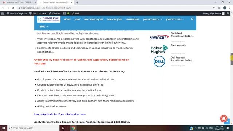233x131 pixels.
Task: Open the Internship menu item
Action: pos(133,19)
